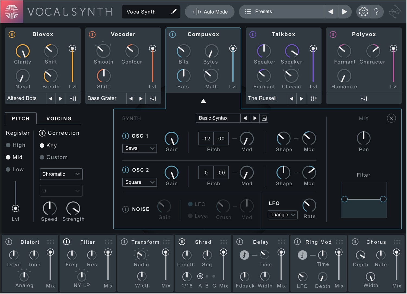The height and width of the screenshot is (294, 407).
Task: Grab the Distort module drag handle dots
Action: pos(51,241)
